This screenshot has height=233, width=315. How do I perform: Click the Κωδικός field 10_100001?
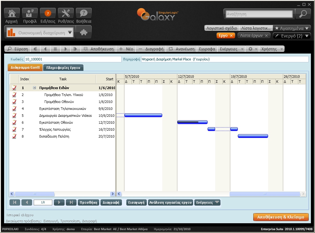[73, 59]
